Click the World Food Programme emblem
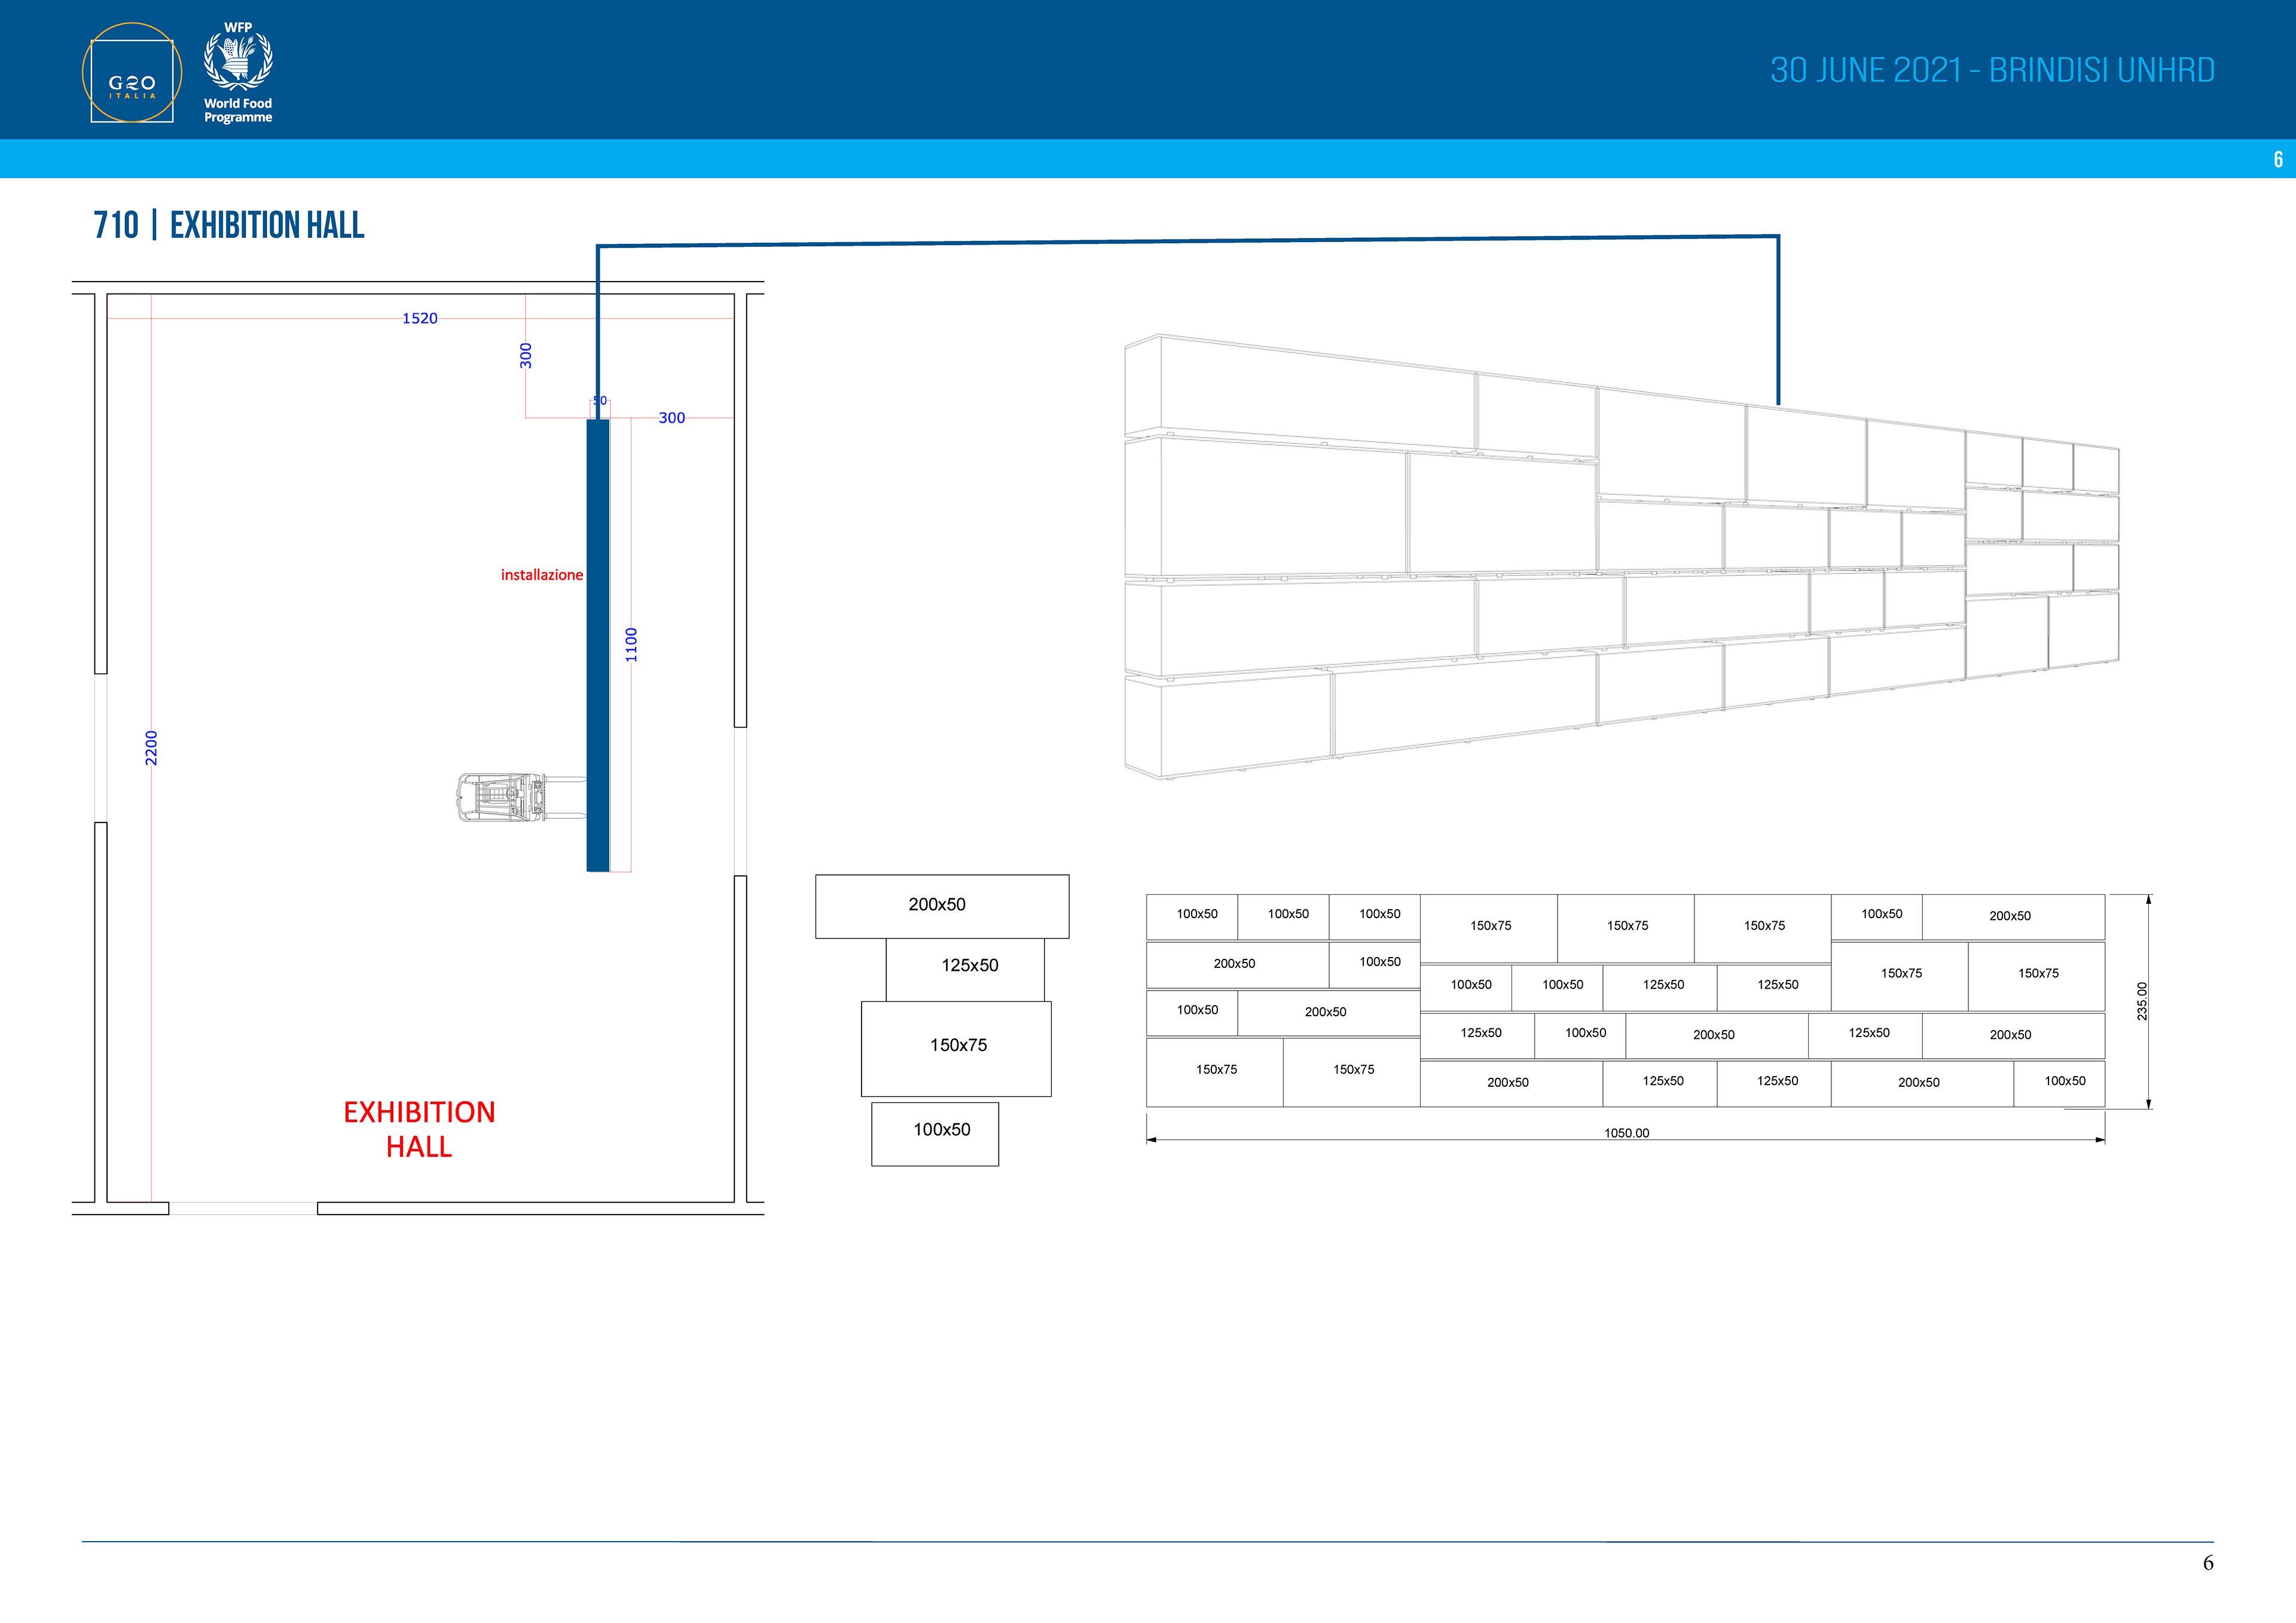 click(238, 62)
